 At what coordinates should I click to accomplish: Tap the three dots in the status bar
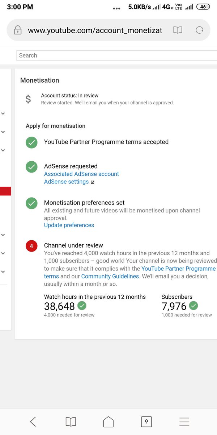116,8
